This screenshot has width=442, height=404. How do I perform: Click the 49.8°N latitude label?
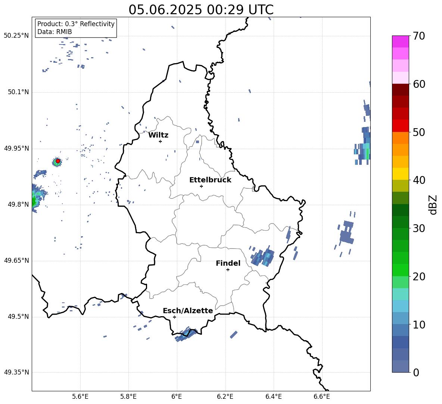pyautogui.click(x=18, y=204)
